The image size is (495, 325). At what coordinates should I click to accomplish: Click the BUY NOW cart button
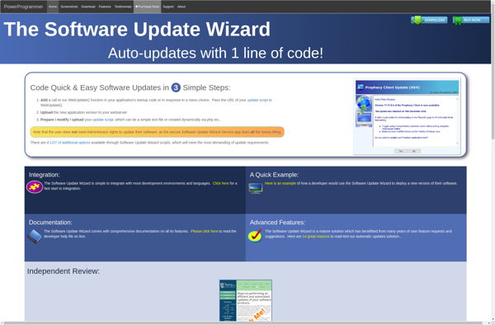tap(471, 20)
